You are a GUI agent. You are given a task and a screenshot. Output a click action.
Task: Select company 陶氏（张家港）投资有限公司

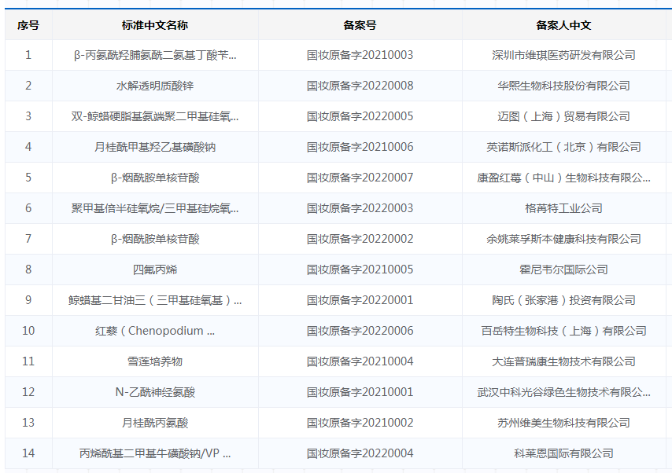(x=563, y=300)
